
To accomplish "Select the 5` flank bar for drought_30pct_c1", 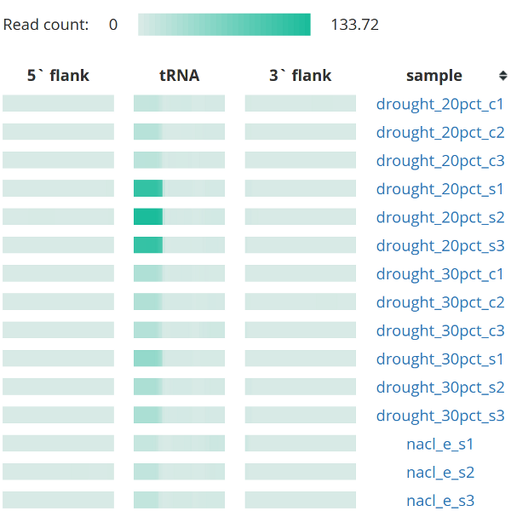I will coord(58,273).
